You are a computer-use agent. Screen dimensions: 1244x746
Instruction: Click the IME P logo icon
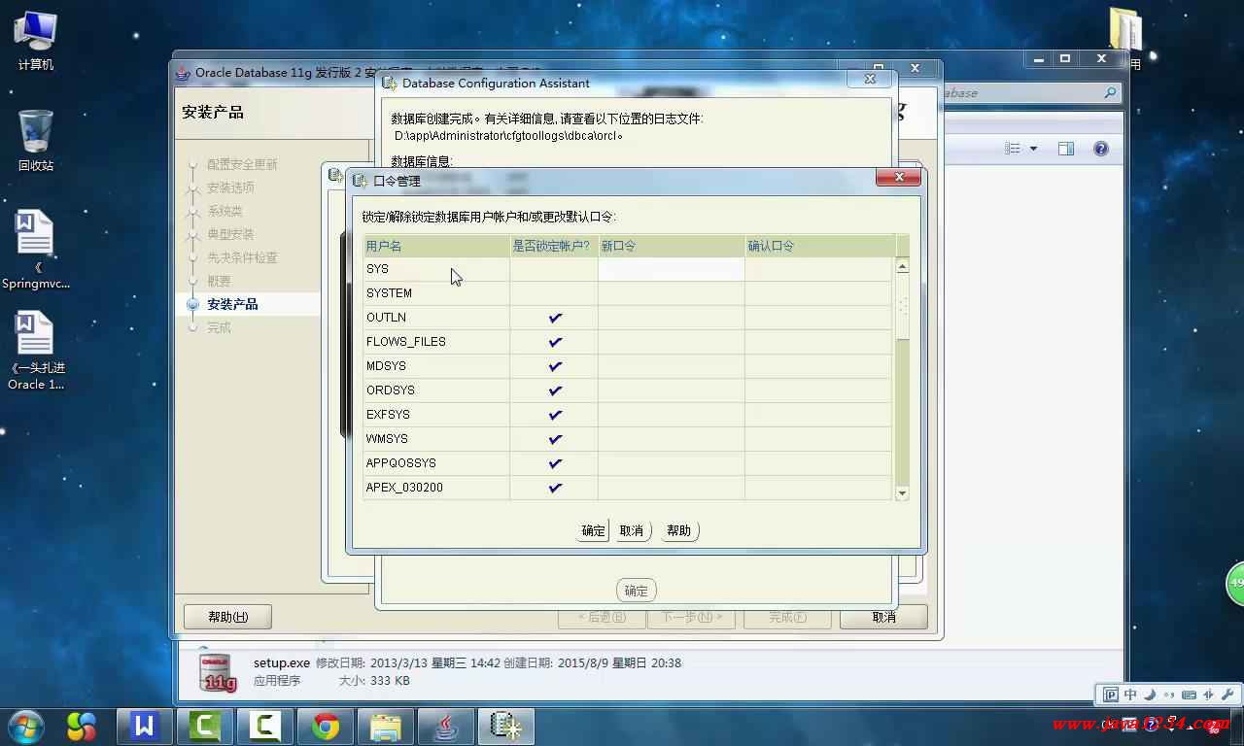click(x=1111, y=695)
